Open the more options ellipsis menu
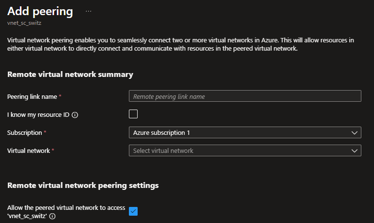This screenshot has height=223, width=374. pyautogui.click(x=89, y=10)
